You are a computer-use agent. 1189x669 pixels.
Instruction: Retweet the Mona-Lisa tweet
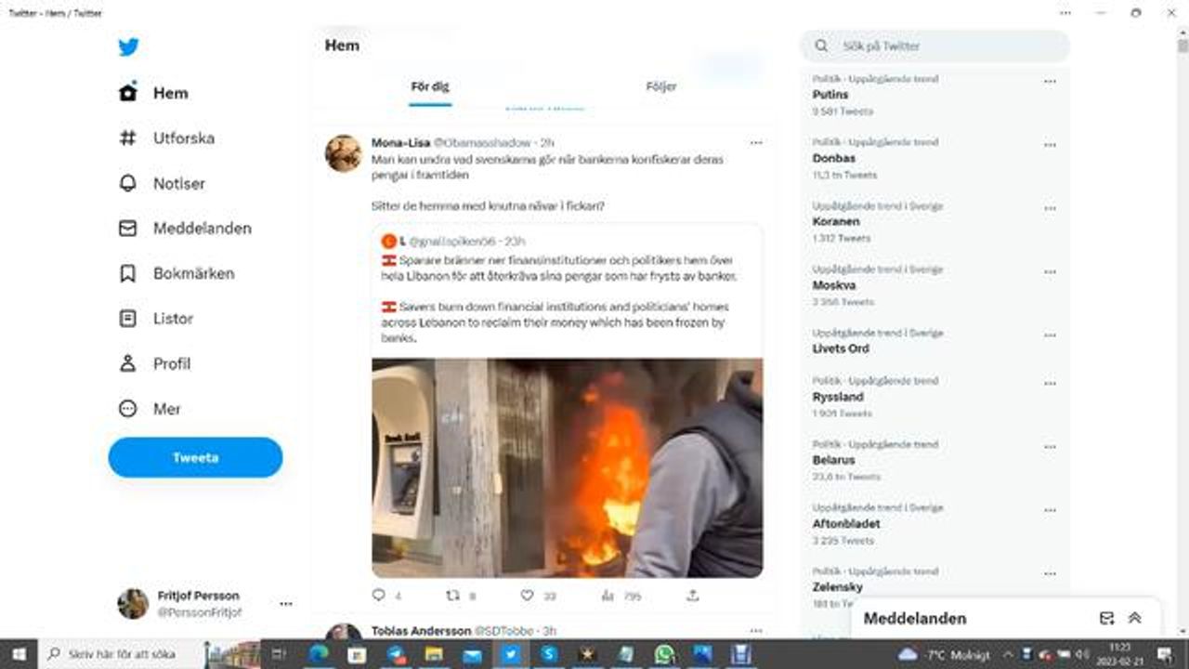click(x=453, y=596)
